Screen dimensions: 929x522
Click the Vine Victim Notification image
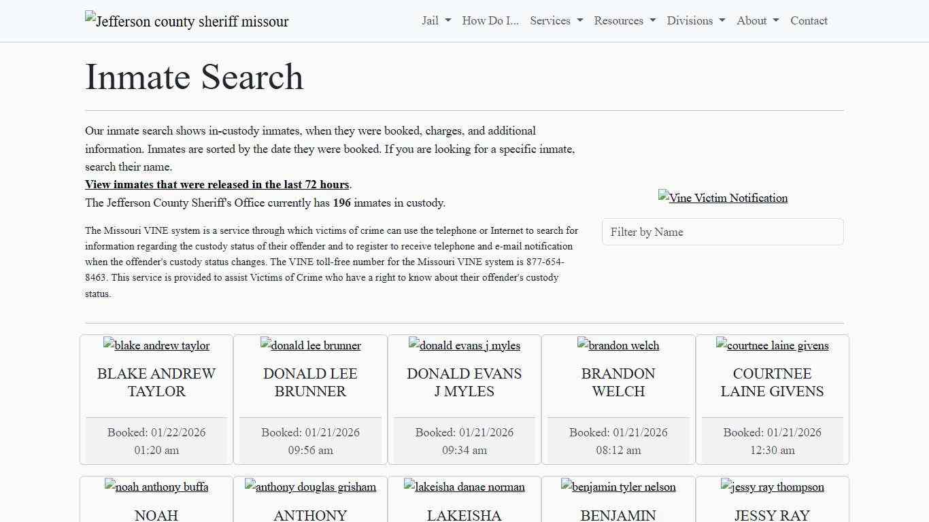click(x=722, y=198)
